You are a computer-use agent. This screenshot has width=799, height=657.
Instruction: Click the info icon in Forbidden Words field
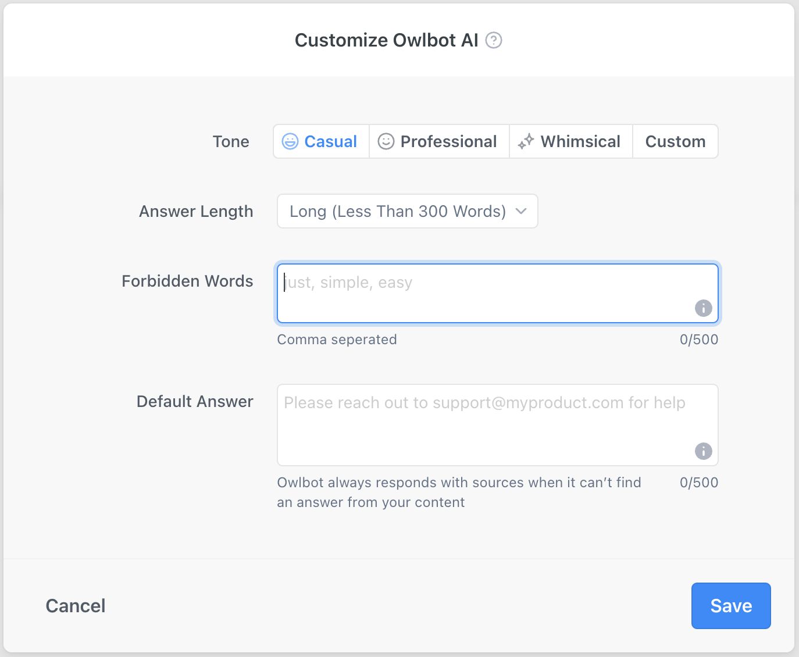pos(703,308)
